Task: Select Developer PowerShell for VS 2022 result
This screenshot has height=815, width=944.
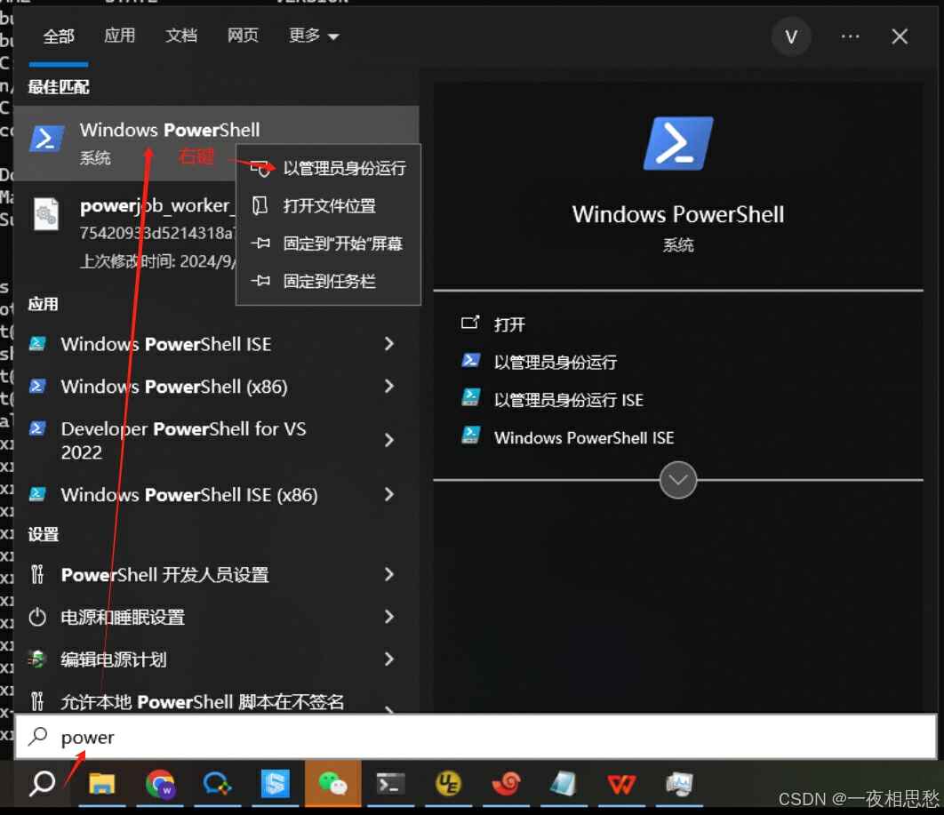Action: [215, 440]
